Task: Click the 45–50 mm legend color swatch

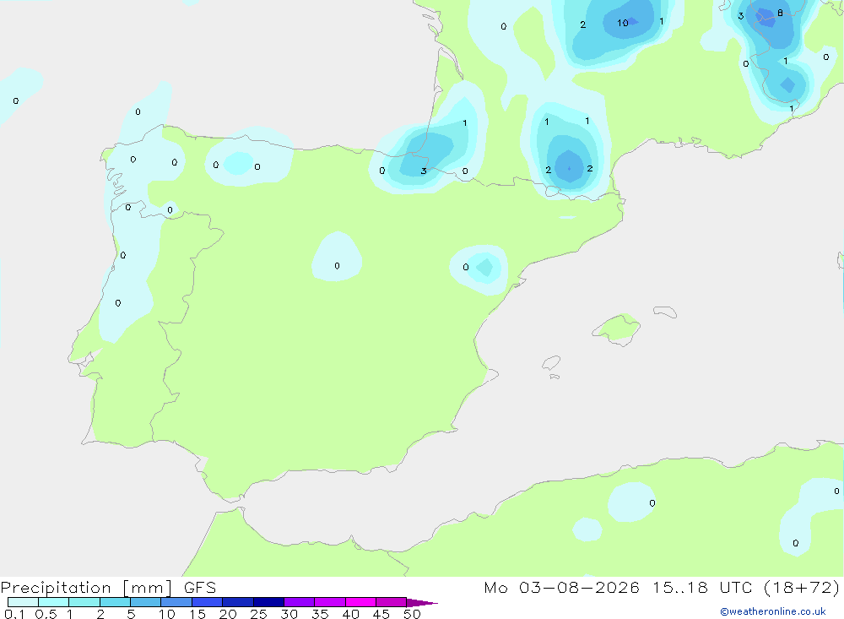Action: [391, 602]
